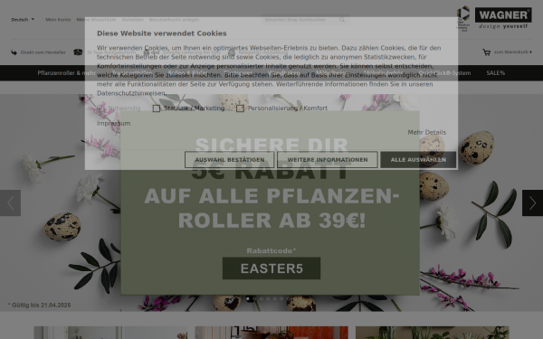Click the EASTER5 discount code box
The height and width of the screenshot is (339, 543).
pos(271,268)
